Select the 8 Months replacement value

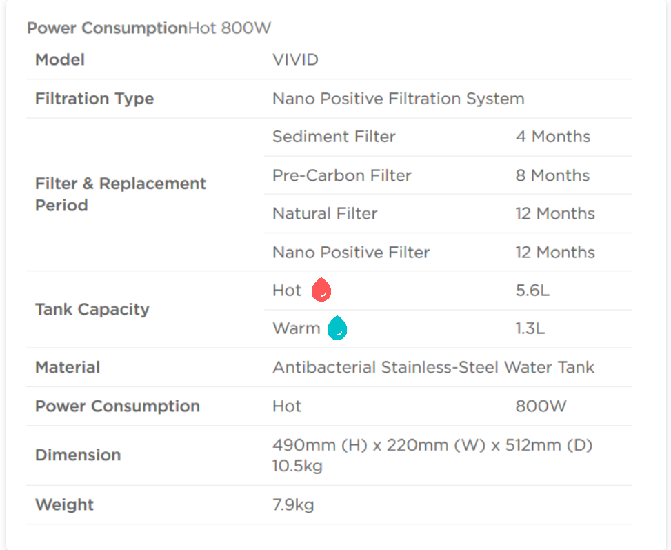click(x=552, y=175)
